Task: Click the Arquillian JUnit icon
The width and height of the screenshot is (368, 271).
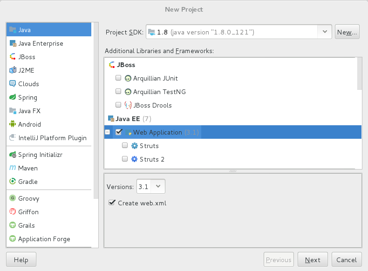Action: tap(128, 78)
